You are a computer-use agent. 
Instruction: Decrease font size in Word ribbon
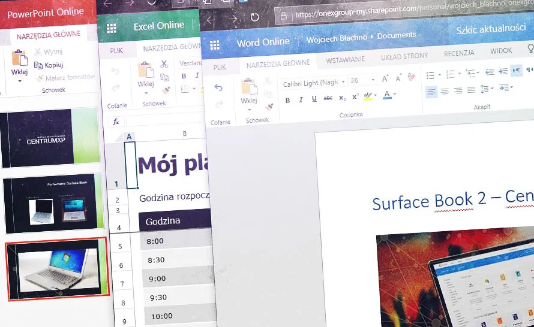click(398, 78)
